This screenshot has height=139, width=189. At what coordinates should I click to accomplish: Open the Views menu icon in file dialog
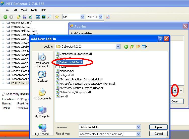point(145,47)
